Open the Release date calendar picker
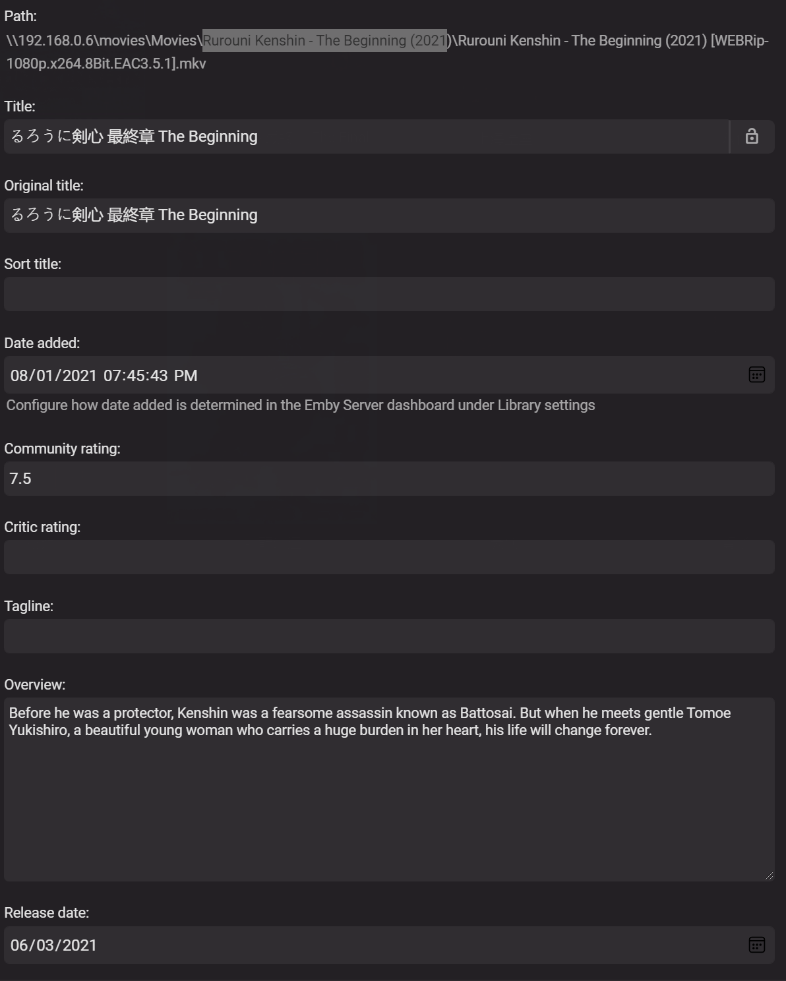Viewport: 786px width, 981px height. pos(756,945)
